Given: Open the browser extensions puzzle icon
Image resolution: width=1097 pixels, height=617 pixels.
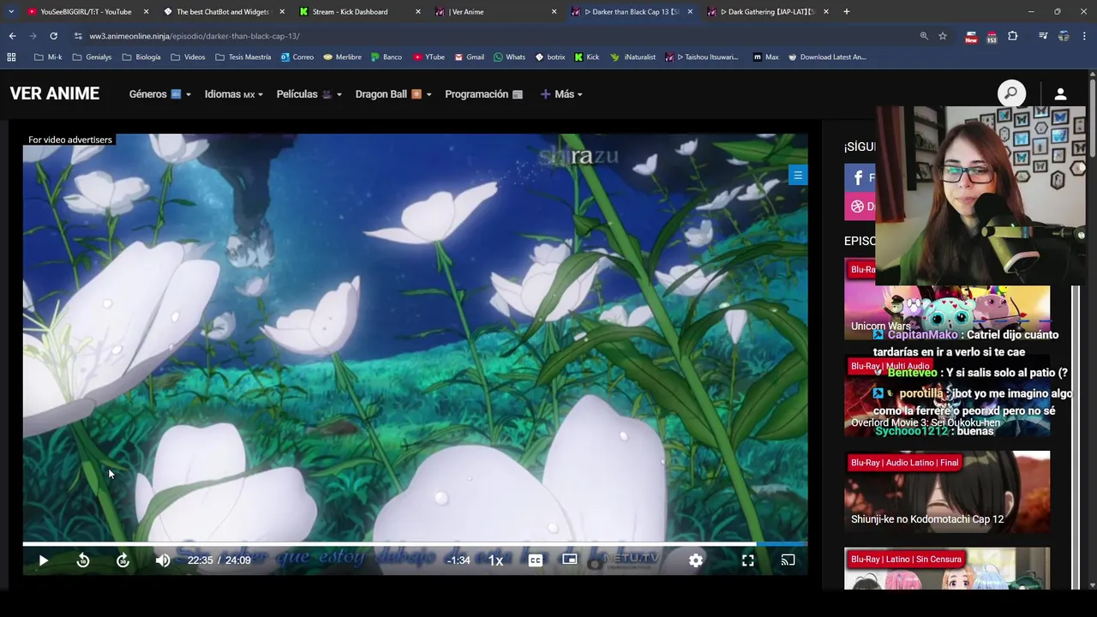Looking at the screenshot, I should (1013, 36).
